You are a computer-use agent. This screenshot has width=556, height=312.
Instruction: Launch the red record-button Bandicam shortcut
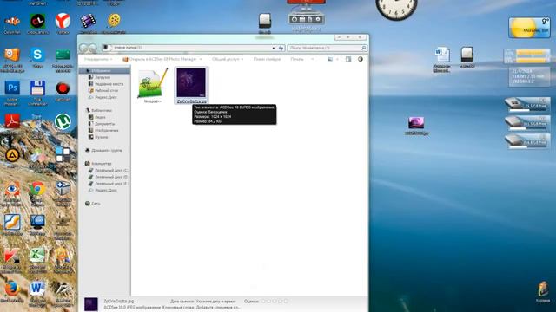point(63,89)
